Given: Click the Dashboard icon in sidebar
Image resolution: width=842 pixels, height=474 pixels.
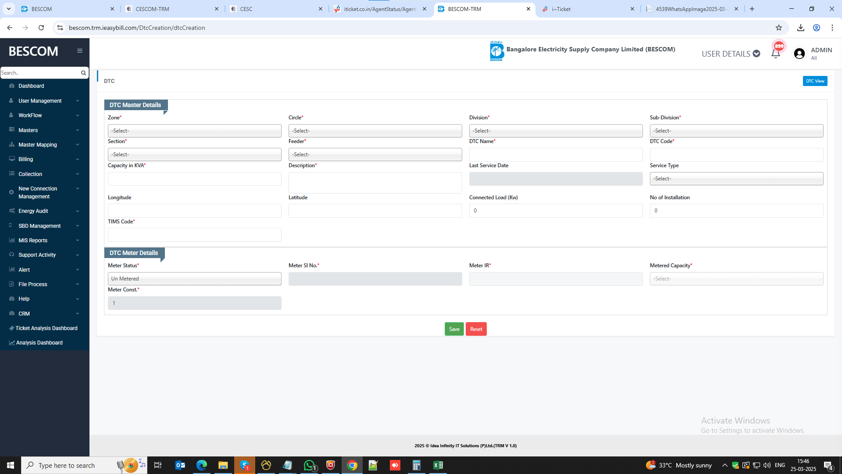Looking at the screenshot, I should [12, 86].
